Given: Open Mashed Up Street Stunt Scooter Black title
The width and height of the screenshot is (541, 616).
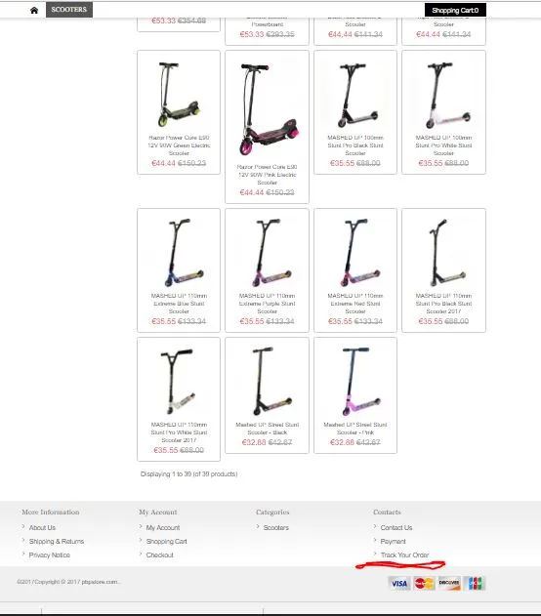Looking at the screenshot, I should click(x=268, y=429).
